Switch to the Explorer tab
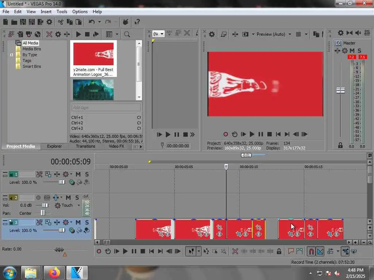Image resolution: width=374 pixels, height=280 pixels. 54,146
